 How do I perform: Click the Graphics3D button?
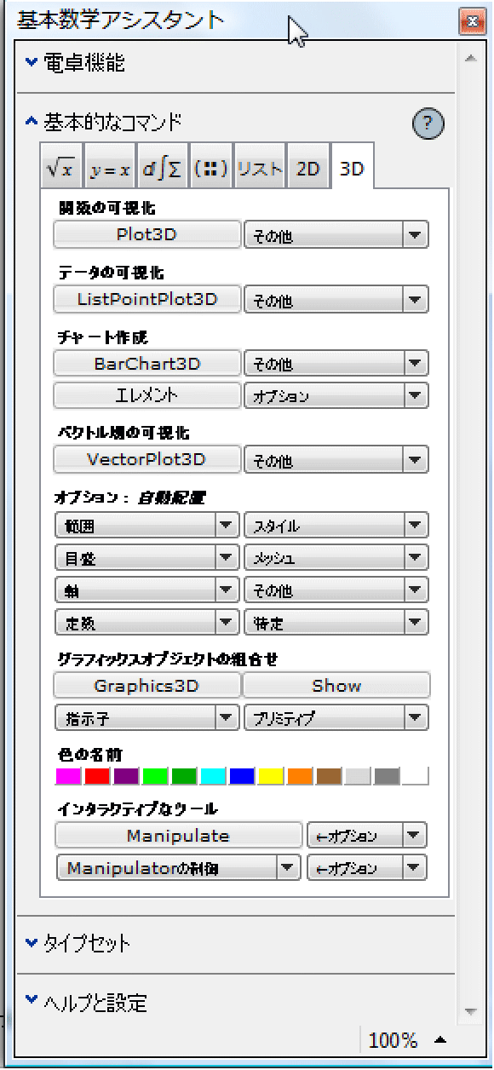pos(147,685)
